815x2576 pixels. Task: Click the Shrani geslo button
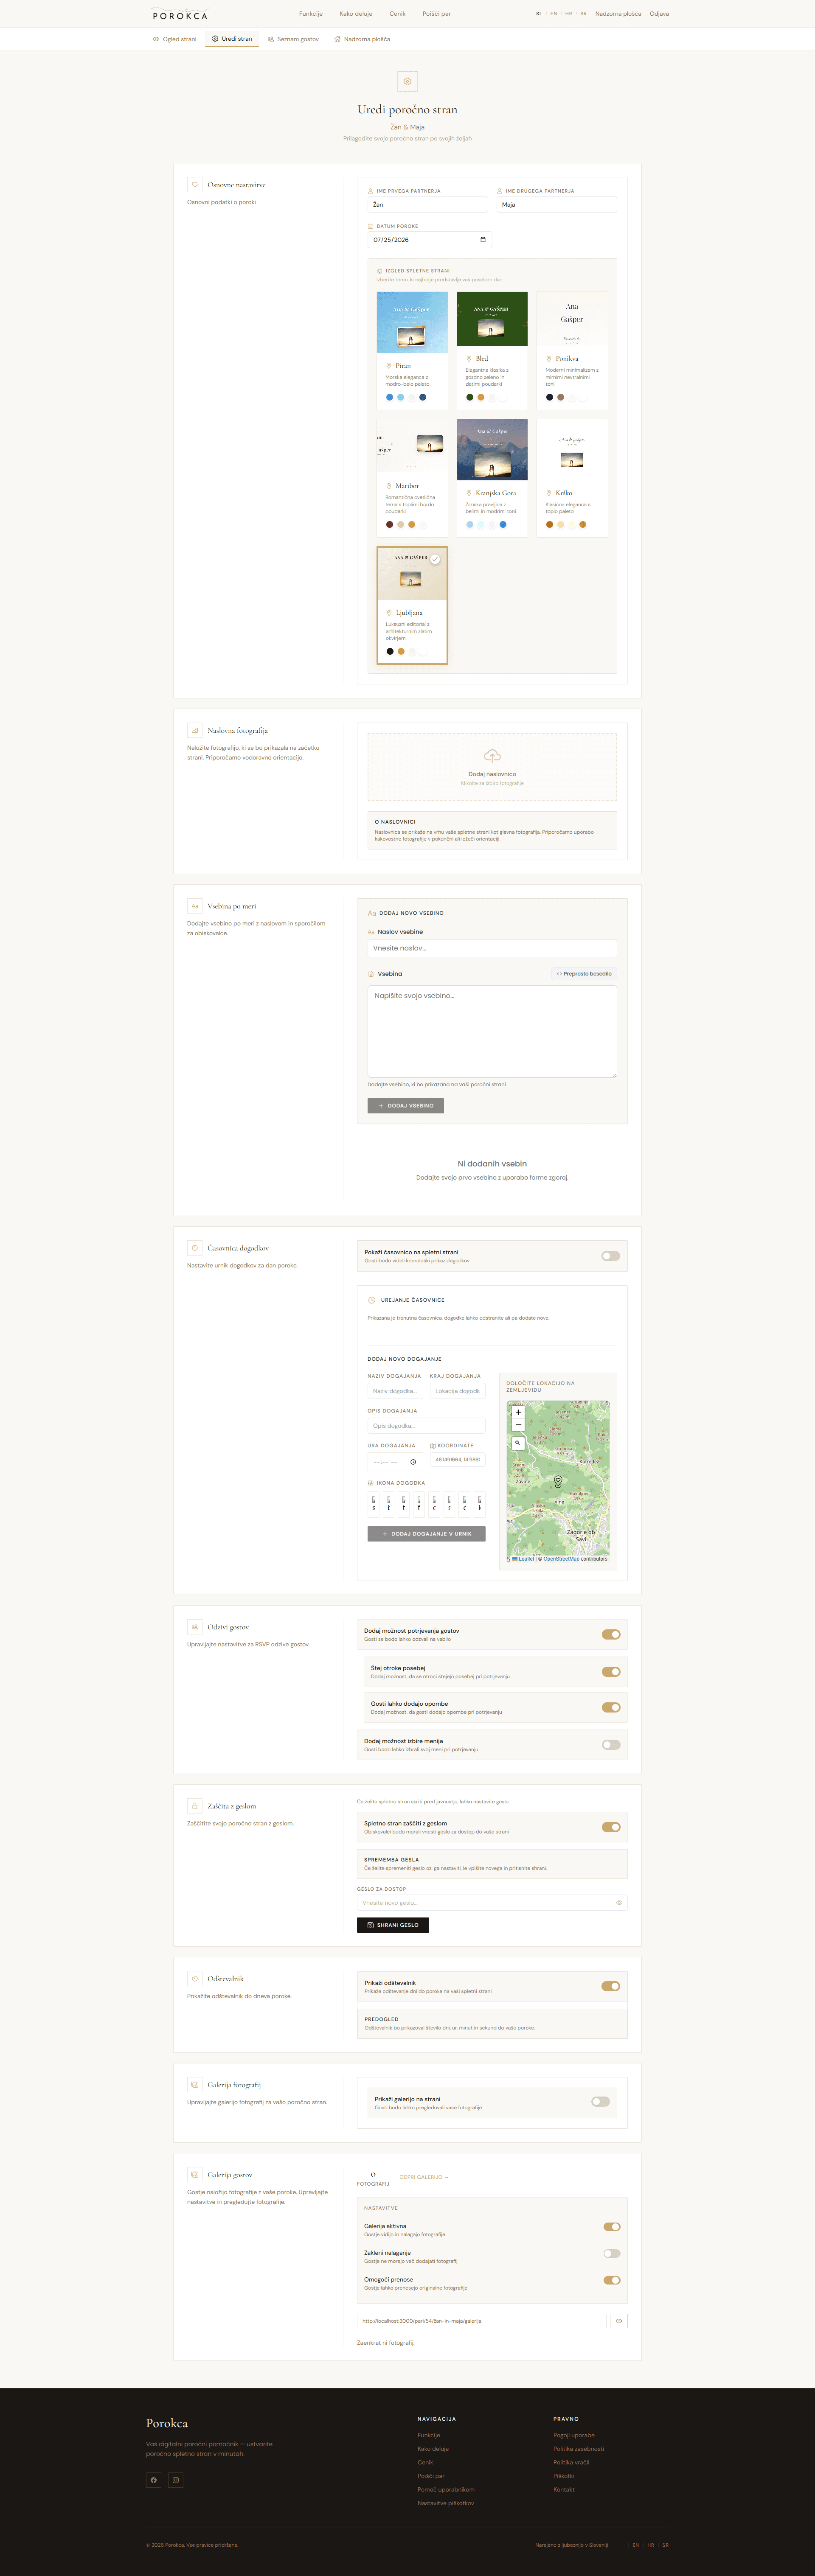[393, 1925]
